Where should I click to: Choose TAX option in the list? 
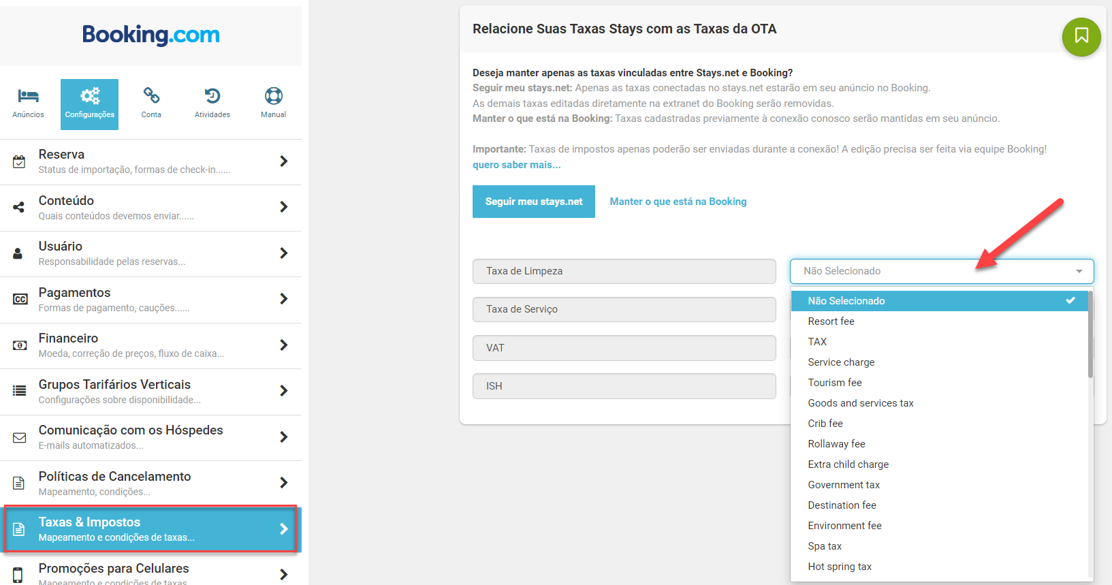coord(939,342)
